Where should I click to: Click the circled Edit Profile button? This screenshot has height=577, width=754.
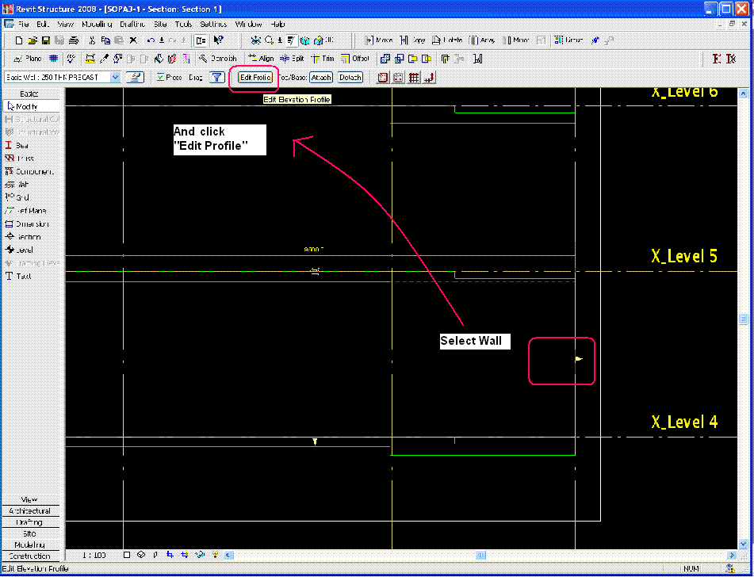[254, 77]
